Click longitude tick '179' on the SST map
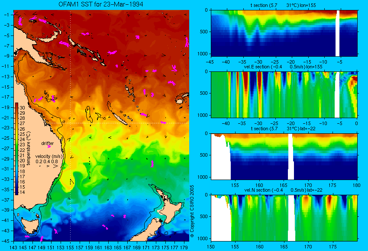The image size is (368, 251). click(184, 247)
